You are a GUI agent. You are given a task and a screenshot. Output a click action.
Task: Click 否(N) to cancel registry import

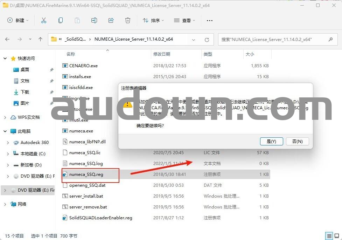click(x=297, y=141)
